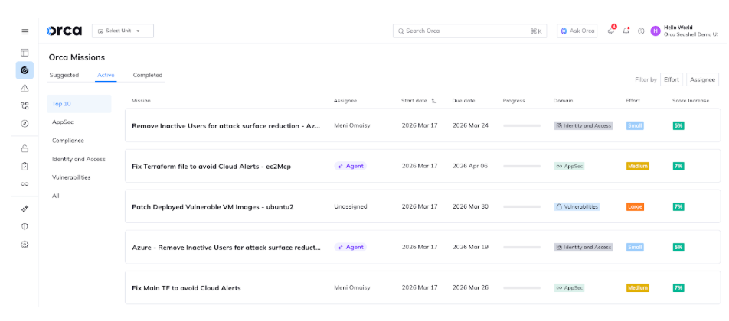Image resolution: width=729 pixels, height=321 pixels.
Task: Click the Large effort tag
Action: pyautogui.click(x=635, y=206)
